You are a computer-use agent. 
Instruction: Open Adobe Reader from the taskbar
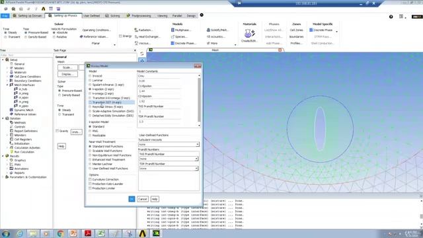(x=88, y=233)
